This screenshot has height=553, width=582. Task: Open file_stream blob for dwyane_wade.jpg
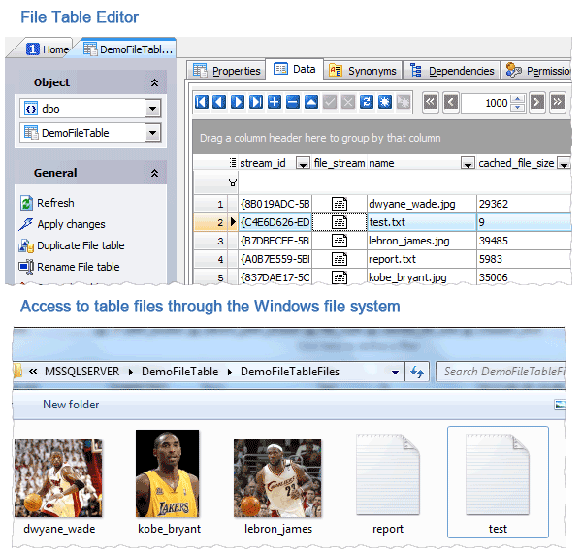click(x=339, y=204)
